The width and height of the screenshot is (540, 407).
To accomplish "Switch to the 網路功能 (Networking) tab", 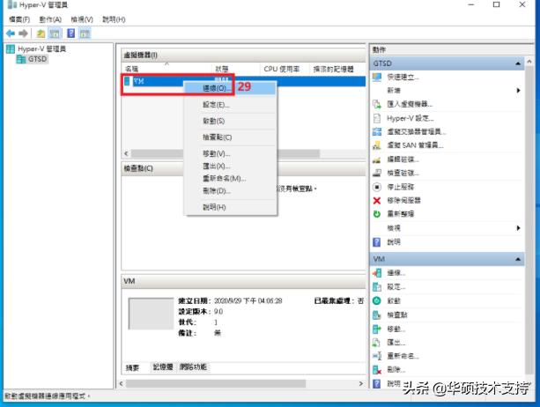I will coord(193,367).
